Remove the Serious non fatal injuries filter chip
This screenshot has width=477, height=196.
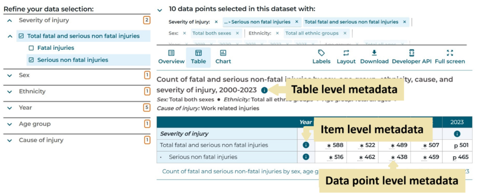point(297,22)
